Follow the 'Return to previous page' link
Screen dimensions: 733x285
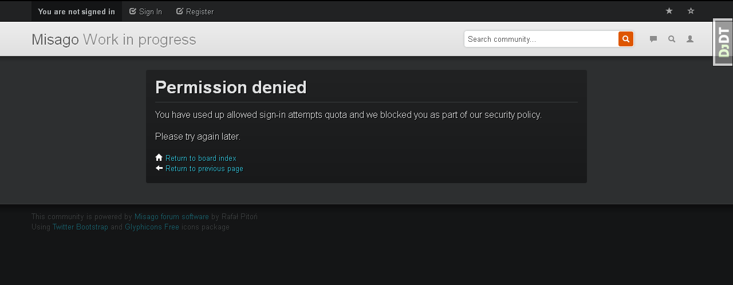204,169
